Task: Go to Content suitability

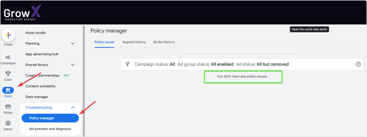Action: 41,86
